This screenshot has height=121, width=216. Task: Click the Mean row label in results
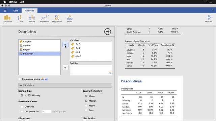125,104
